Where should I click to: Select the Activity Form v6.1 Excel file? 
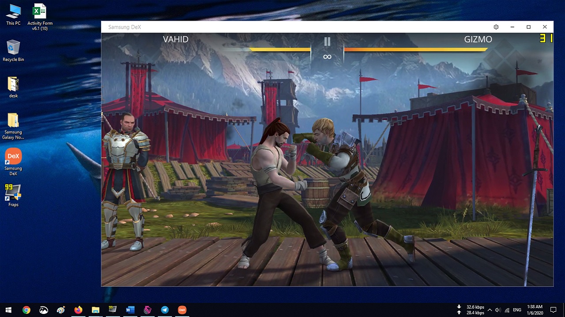click(40, 17)
